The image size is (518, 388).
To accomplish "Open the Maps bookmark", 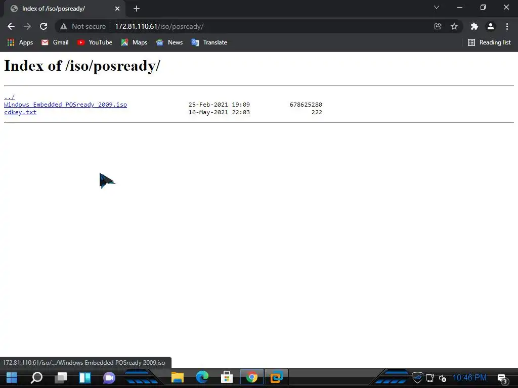I will tap(134, 42).
